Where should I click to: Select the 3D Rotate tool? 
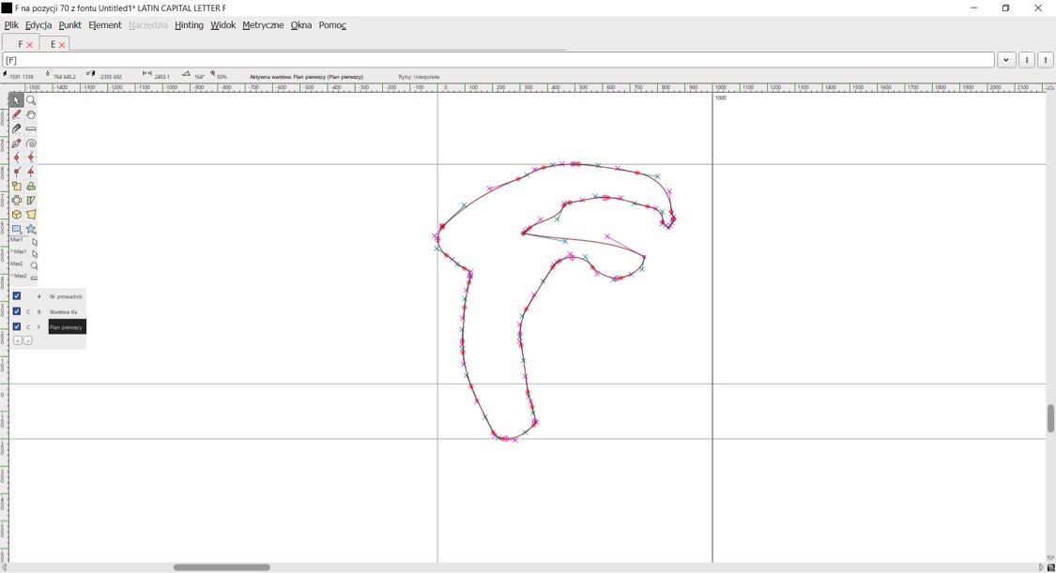[17, 215]
